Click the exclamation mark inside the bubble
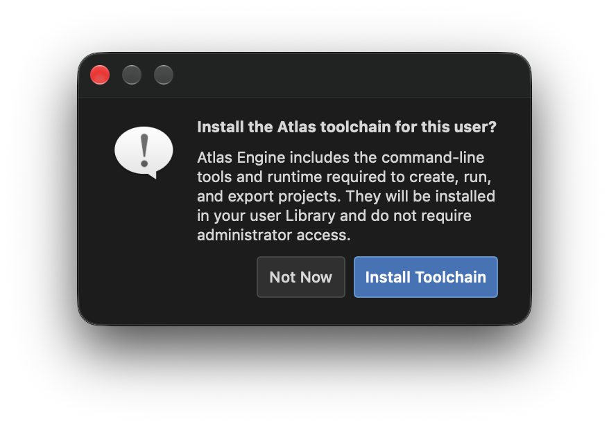 (144, 150)
